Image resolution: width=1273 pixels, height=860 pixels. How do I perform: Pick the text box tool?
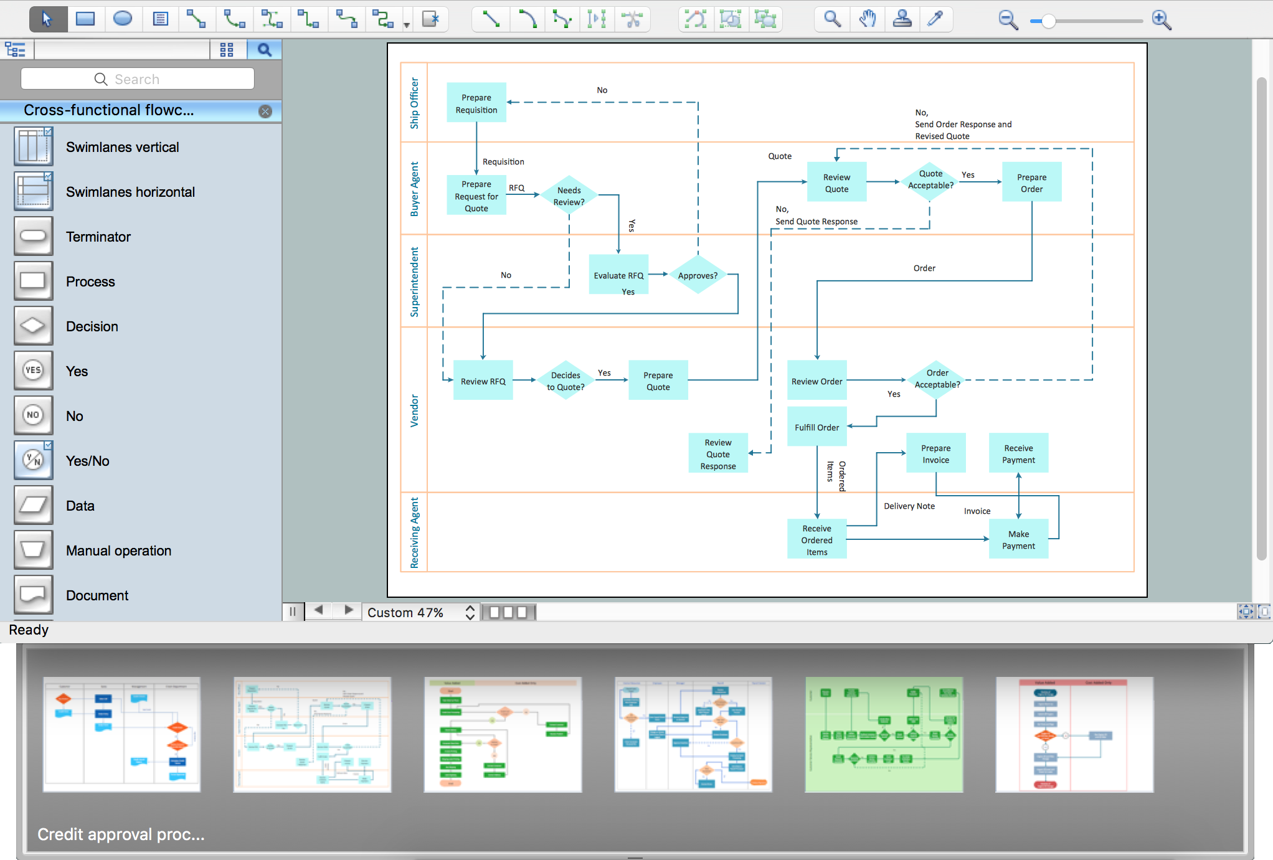point(160,19)
